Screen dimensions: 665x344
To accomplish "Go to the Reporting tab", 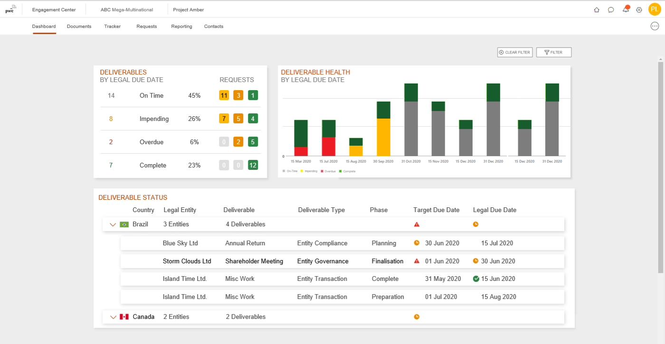I will coord(181,27).
